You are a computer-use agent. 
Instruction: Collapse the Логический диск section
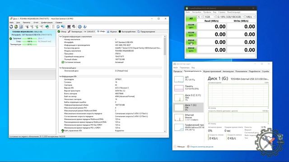click(60, 68)
